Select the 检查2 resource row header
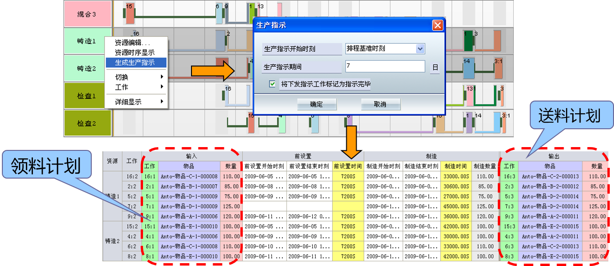The width and height of the screenshot is (614, 266). click(88, 123)
